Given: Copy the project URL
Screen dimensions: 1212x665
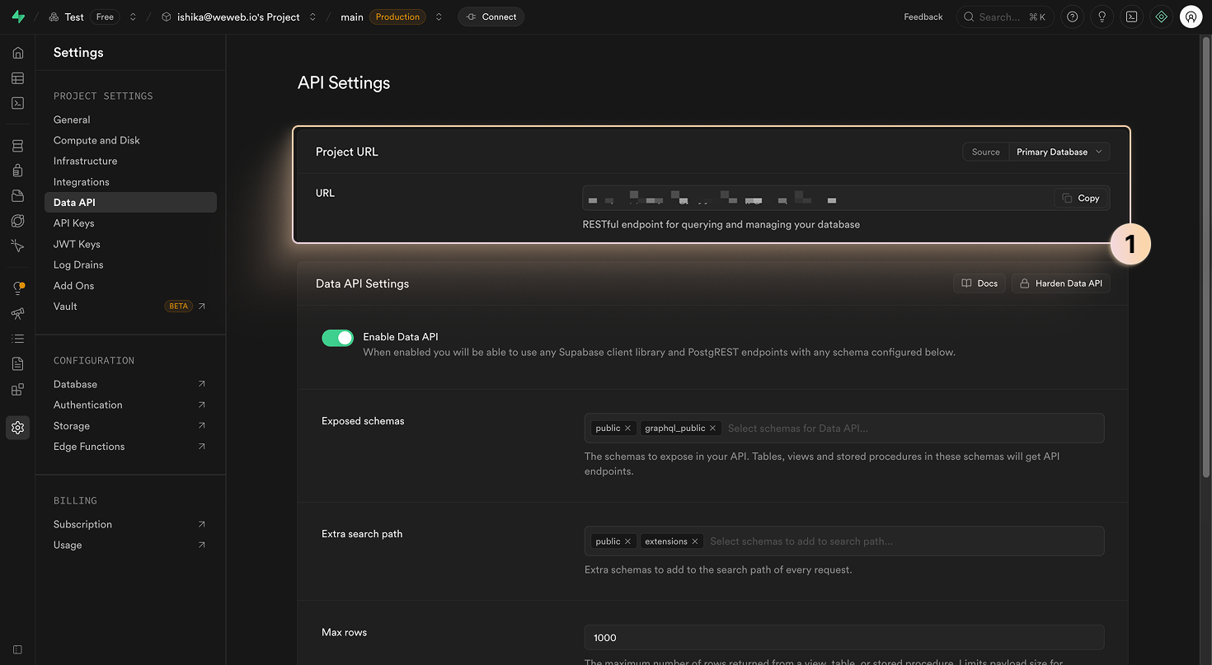Looking at the screenshot, I should pos(1080,198).
